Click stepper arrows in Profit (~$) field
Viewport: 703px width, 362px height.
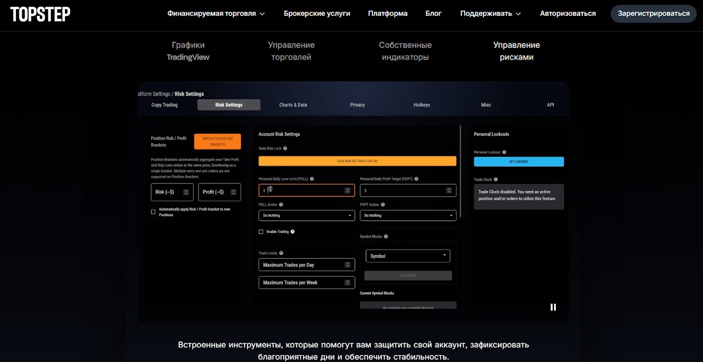point(233,192)
